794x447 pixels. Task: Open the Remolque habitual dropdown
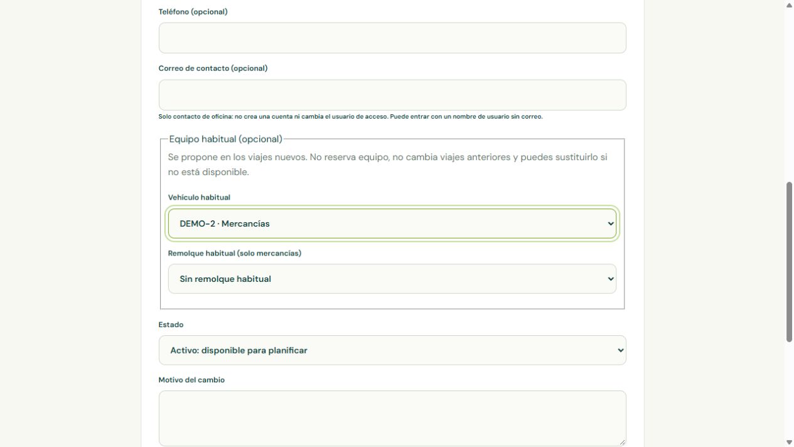[392, 279]
